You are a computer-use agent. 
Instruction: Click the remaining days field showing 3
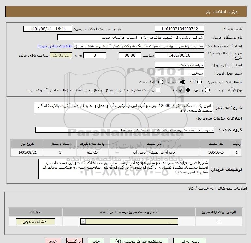(x=95, y=55)
